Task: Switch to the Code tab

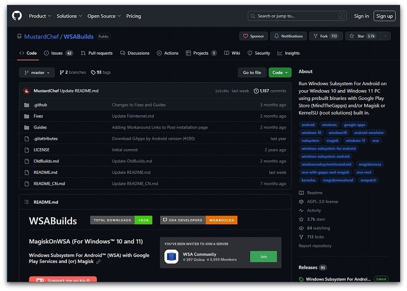Action: point(28,53)
